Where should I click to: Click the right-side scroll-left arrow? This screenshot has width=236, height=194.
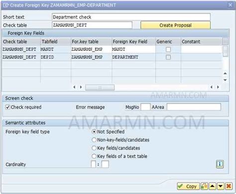212,87
